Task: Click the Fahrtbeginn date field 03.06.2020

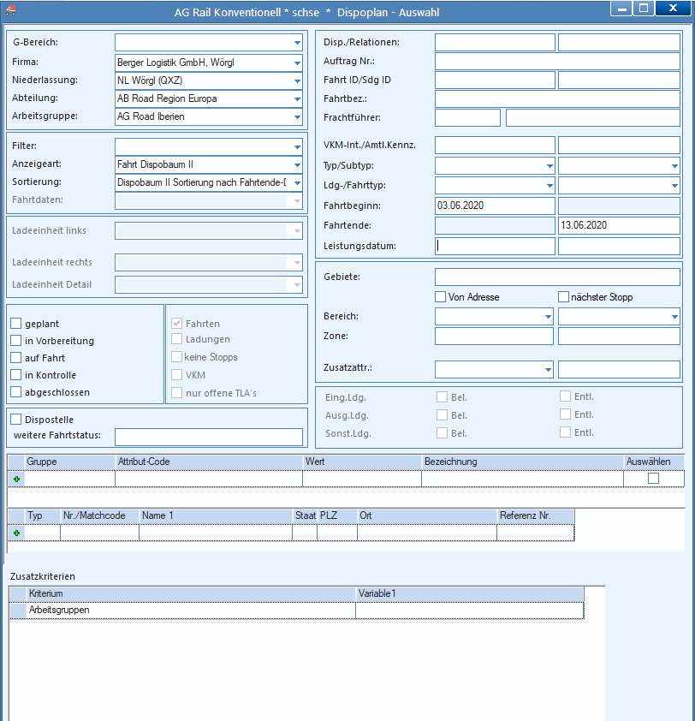Action: click(x=495, y=206)
